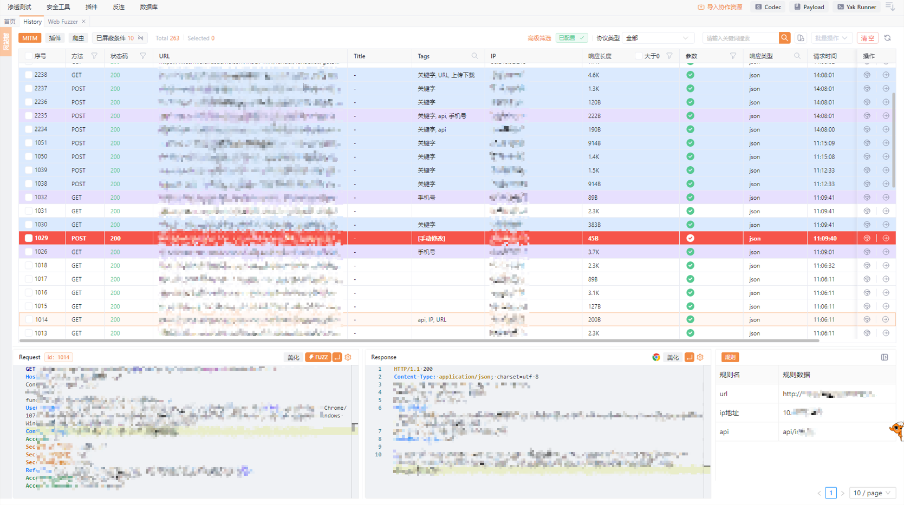Check the box for row 1026
904x505 pixels.
pyautogui.click(x=29, y=252)
